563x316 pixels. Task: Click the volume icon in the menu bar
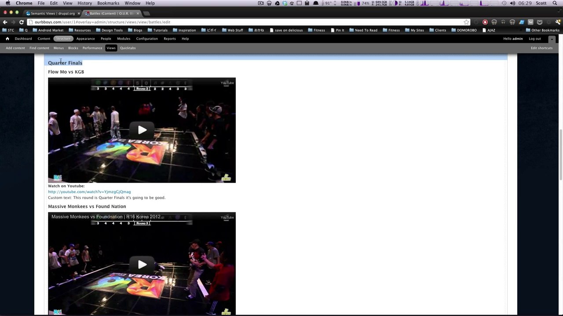point(512,3)
